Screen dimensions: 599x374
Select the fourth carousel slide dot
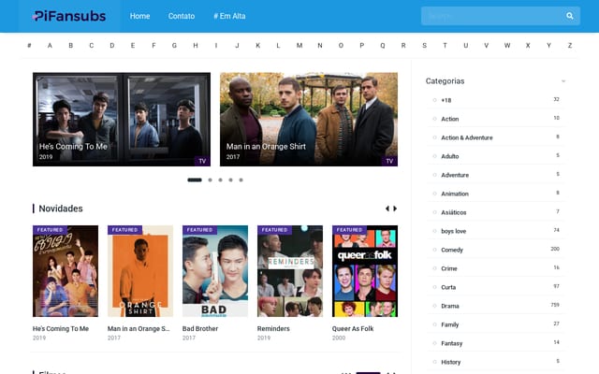coord(231,180)
